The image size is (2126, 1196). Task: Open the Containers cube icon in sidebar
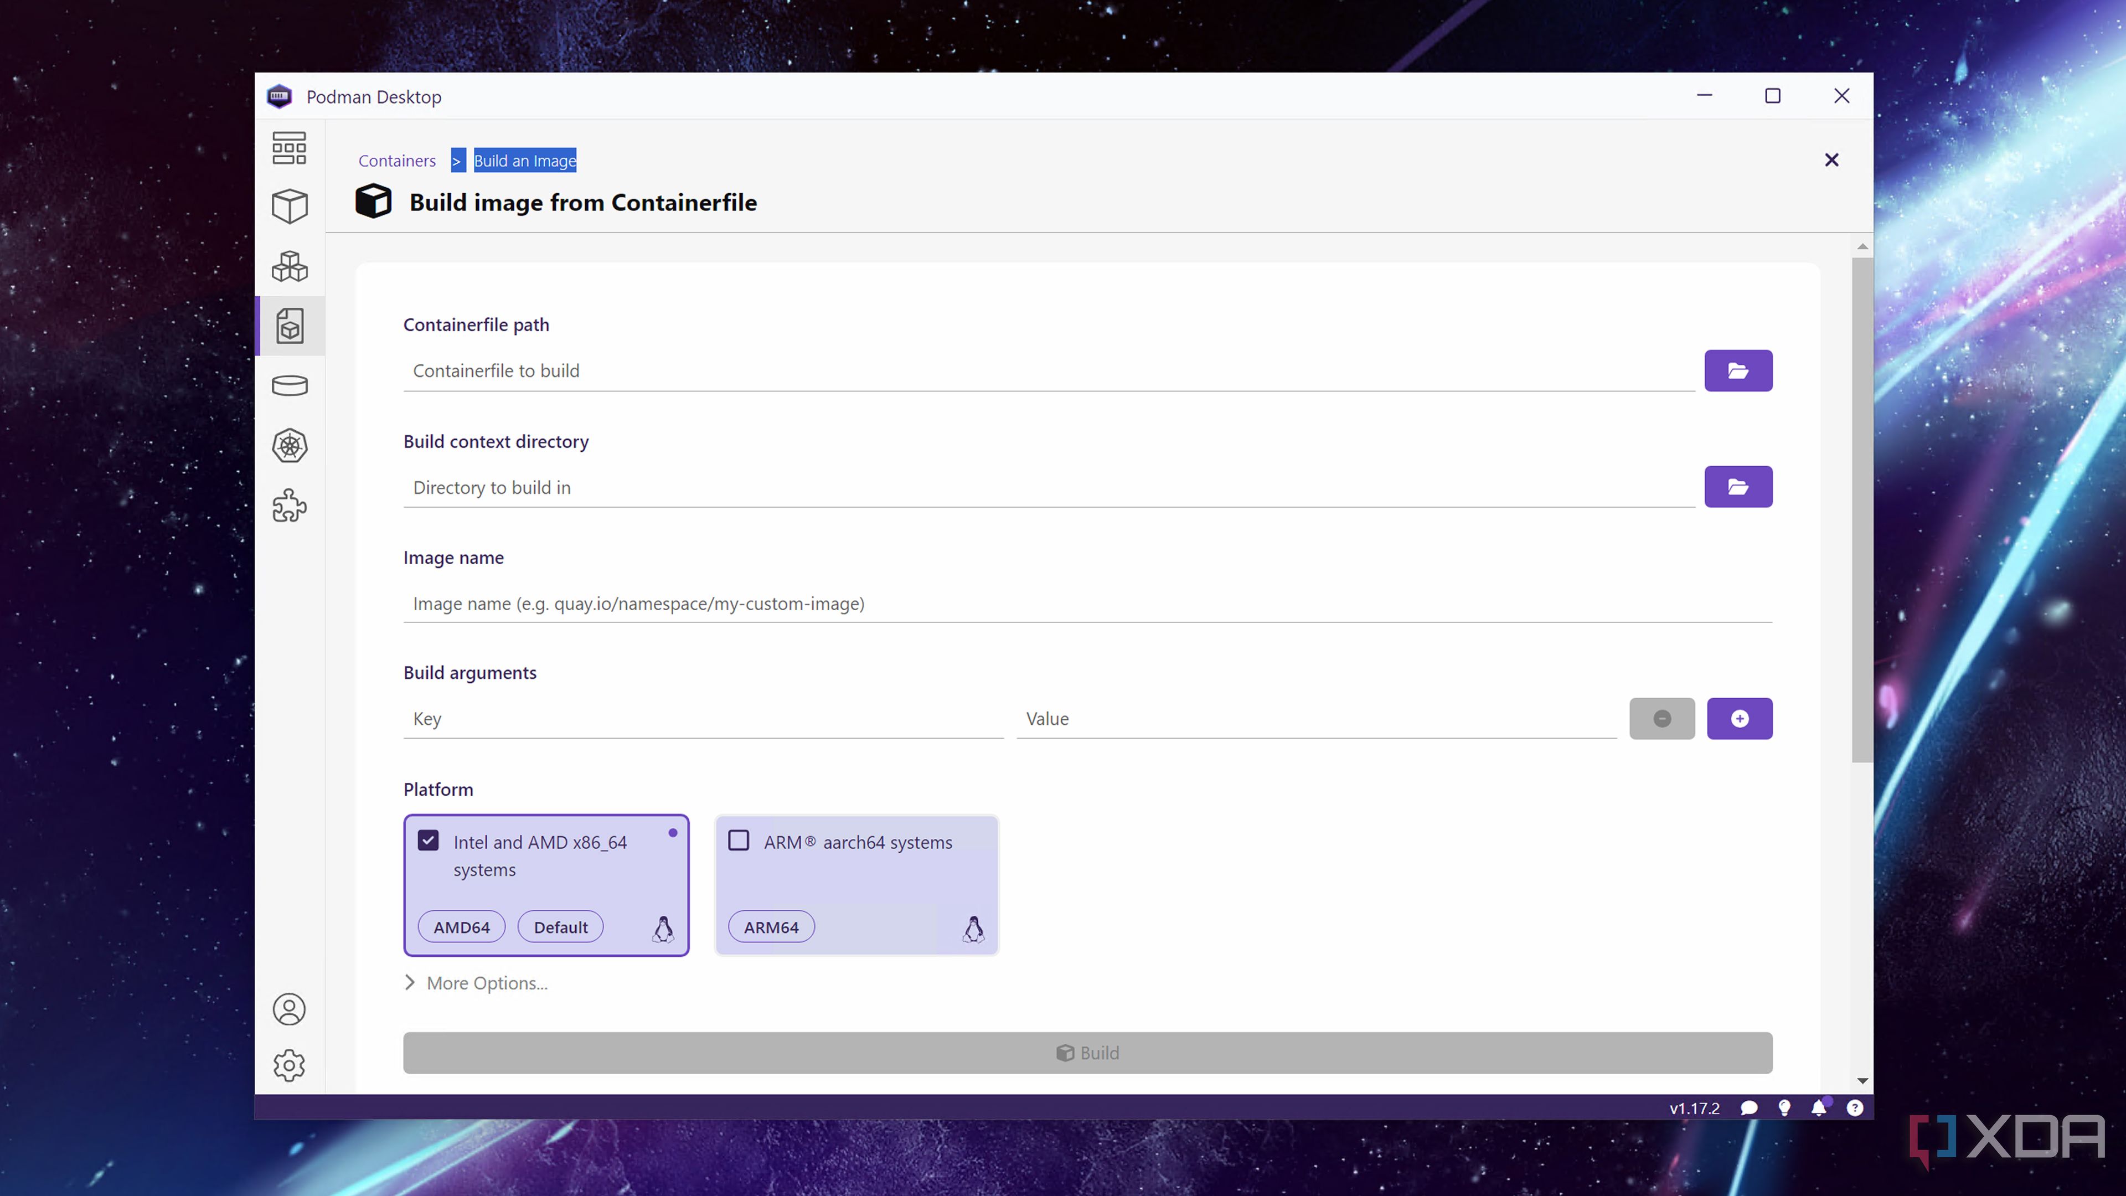click(x=289, y=207)
